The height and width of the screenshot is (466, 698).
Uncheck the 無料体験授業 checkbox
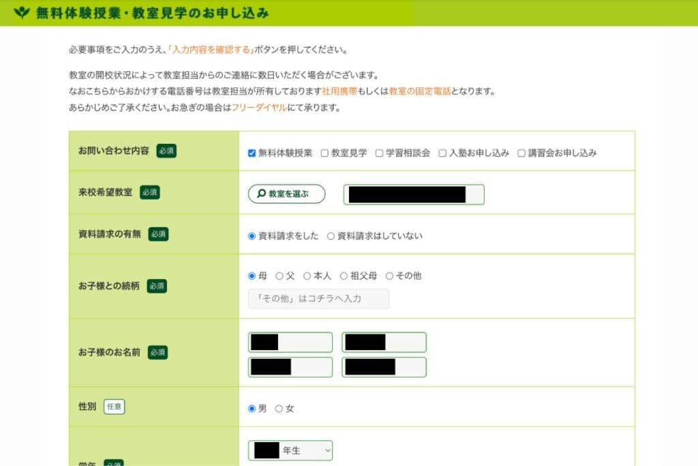(252, 154)
